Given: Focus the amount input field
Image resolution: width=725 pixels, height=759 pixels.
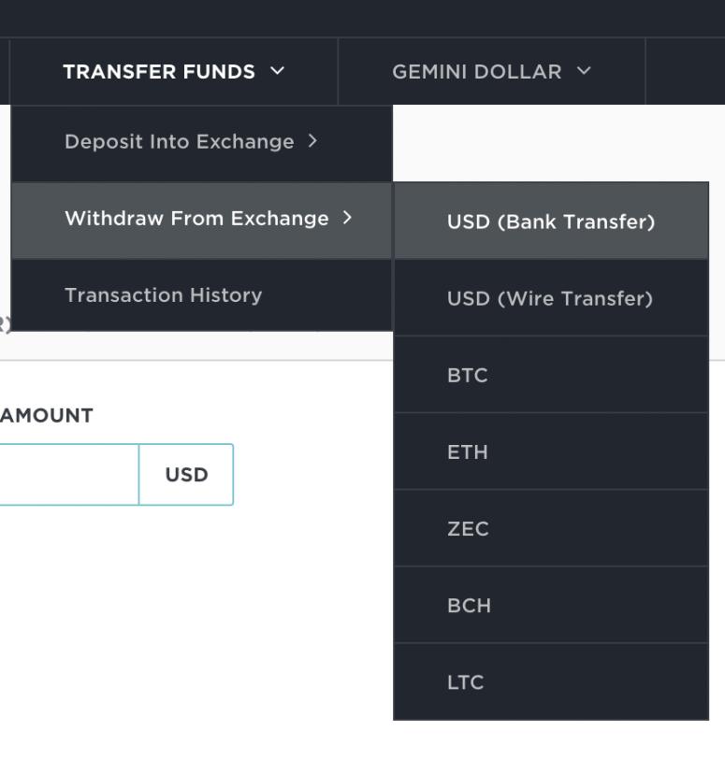Looking at the screenshot, I should point(65,475).
